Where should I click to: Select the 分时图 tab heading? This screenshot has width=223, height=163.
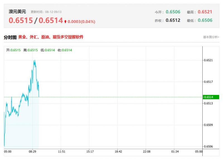(10, 37)
